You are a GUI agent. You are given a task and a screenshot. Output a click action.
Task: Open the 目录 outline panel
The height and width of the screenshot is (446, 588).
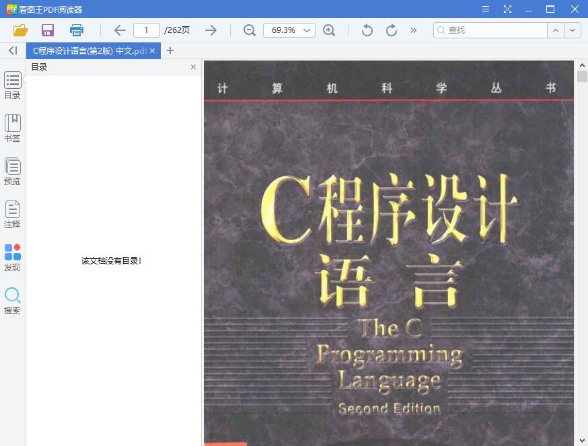12,85
